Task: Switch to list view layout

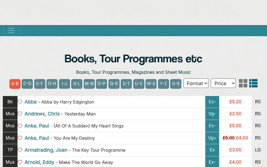Action: (253, 83)
